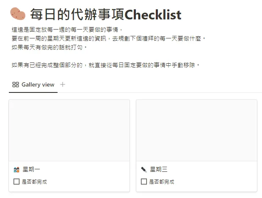Click the 每日的代辦事項Checklist page title

point(105,15)
